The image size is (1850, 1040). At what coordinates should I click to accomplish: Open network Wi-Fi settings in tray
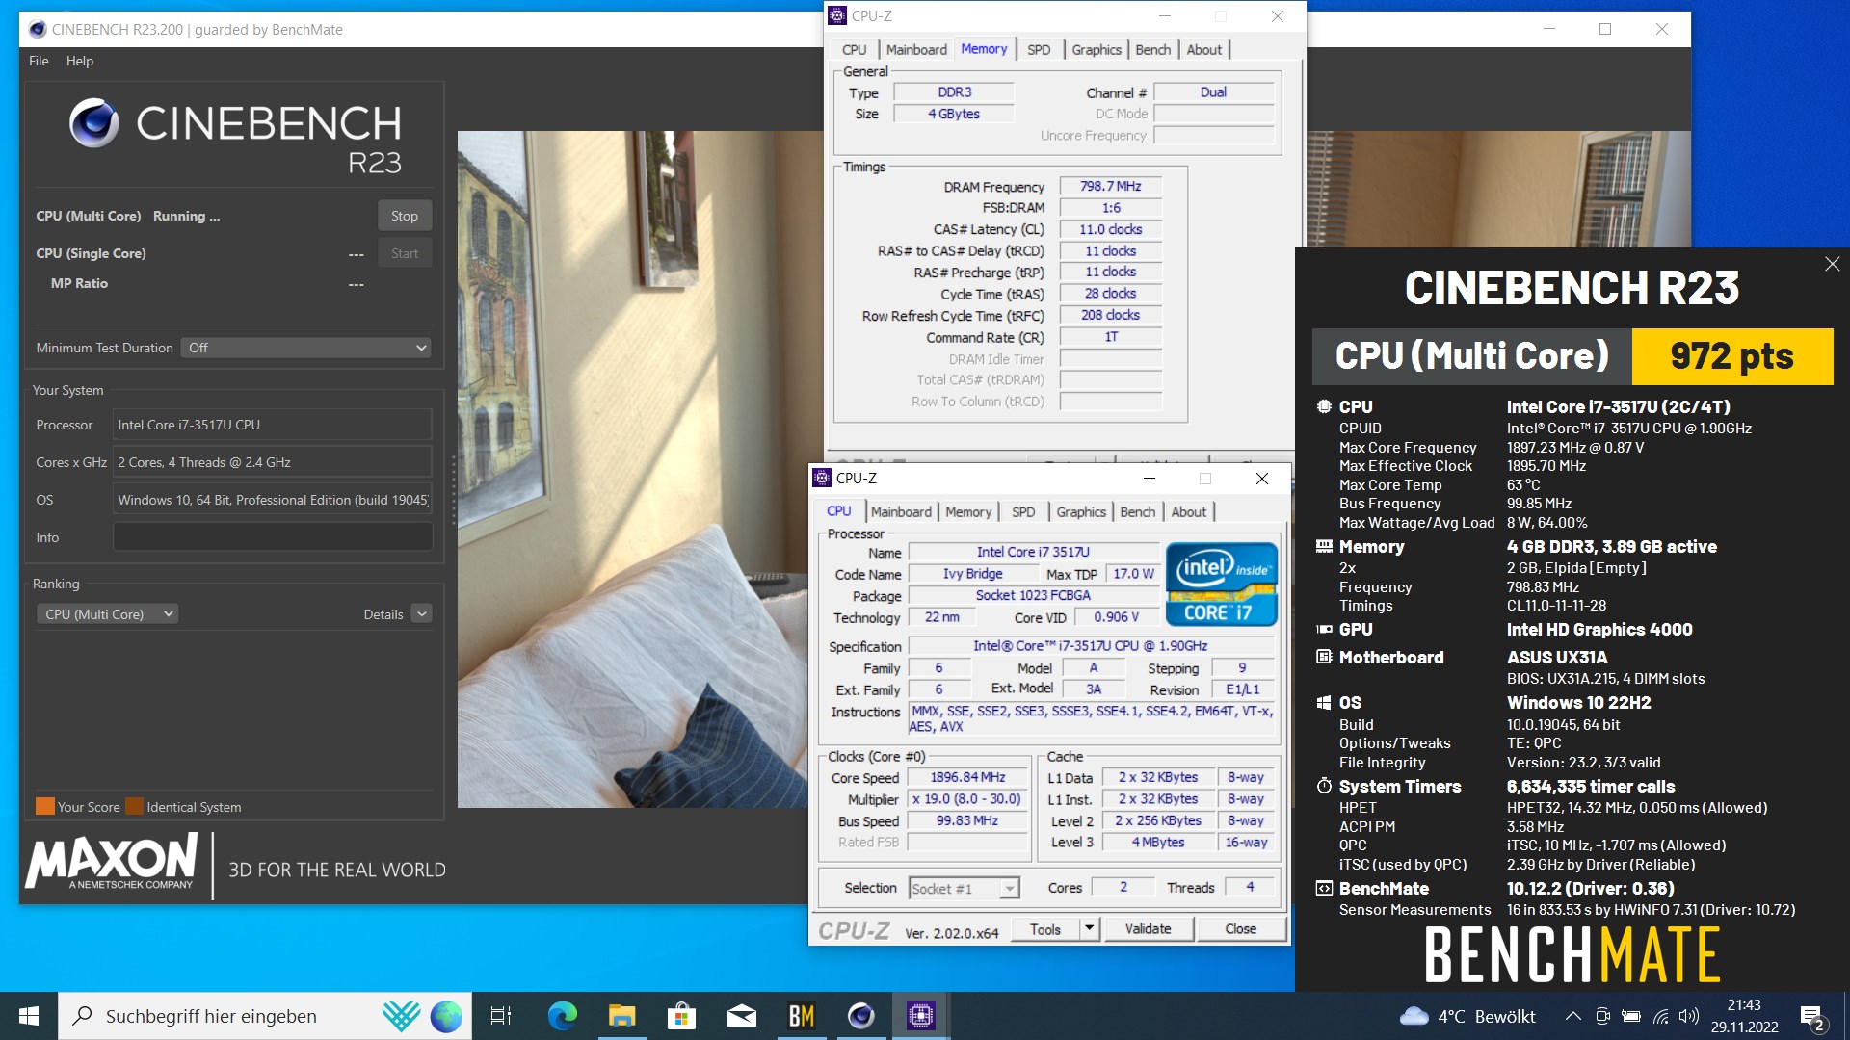[x=1660, y=1016]
